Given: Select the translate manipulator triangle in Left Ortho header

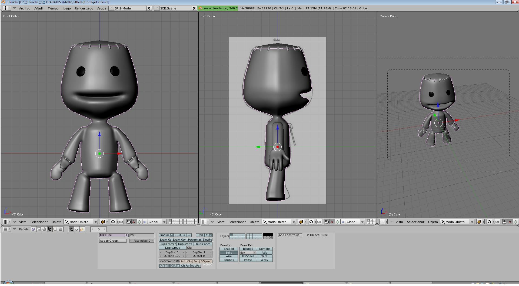Looking at the screenshot, I should click(x=332, y=222).
